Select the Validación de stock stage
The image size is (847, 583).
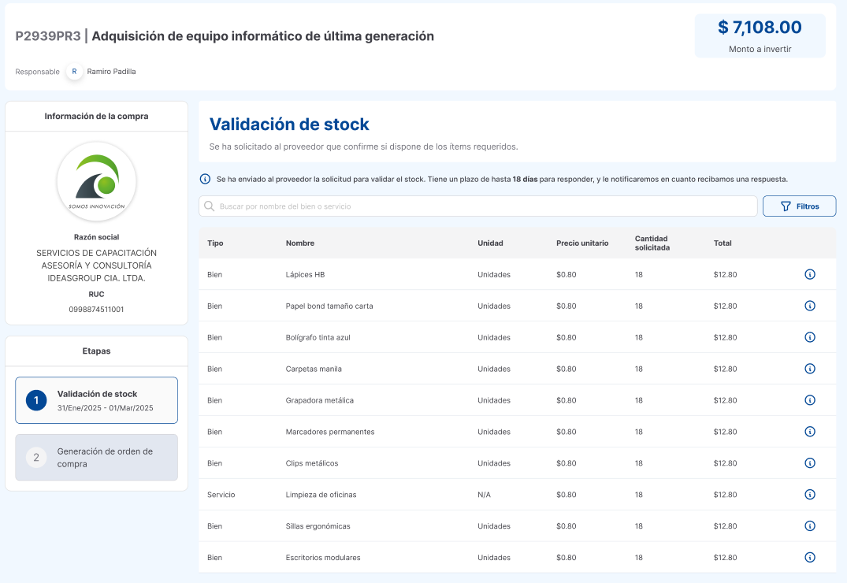tap(96, 399)
